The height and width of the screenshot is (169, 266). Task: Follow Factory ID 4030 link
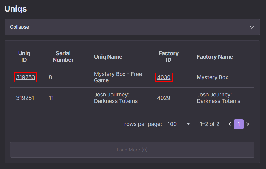click(x=164, y=77)
